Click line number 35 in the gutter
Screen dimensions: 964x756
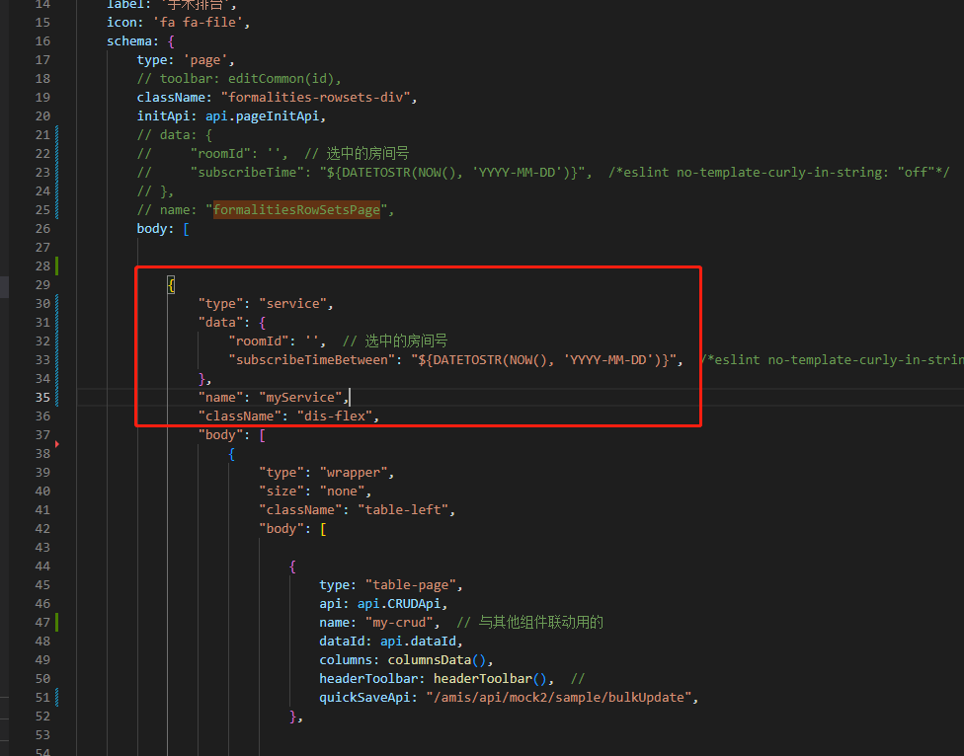pos(42,398)
